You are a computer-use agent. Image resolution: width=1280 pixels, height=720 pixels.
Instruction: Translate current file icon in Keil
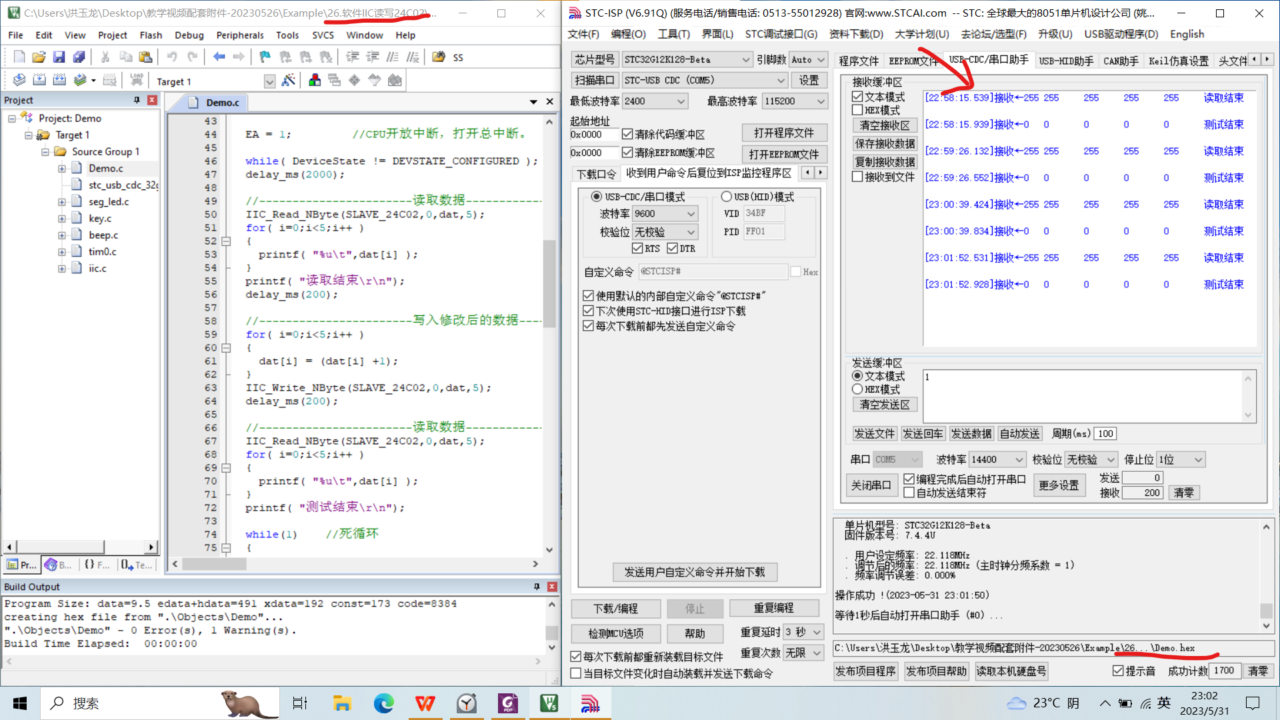pos(19,81)
